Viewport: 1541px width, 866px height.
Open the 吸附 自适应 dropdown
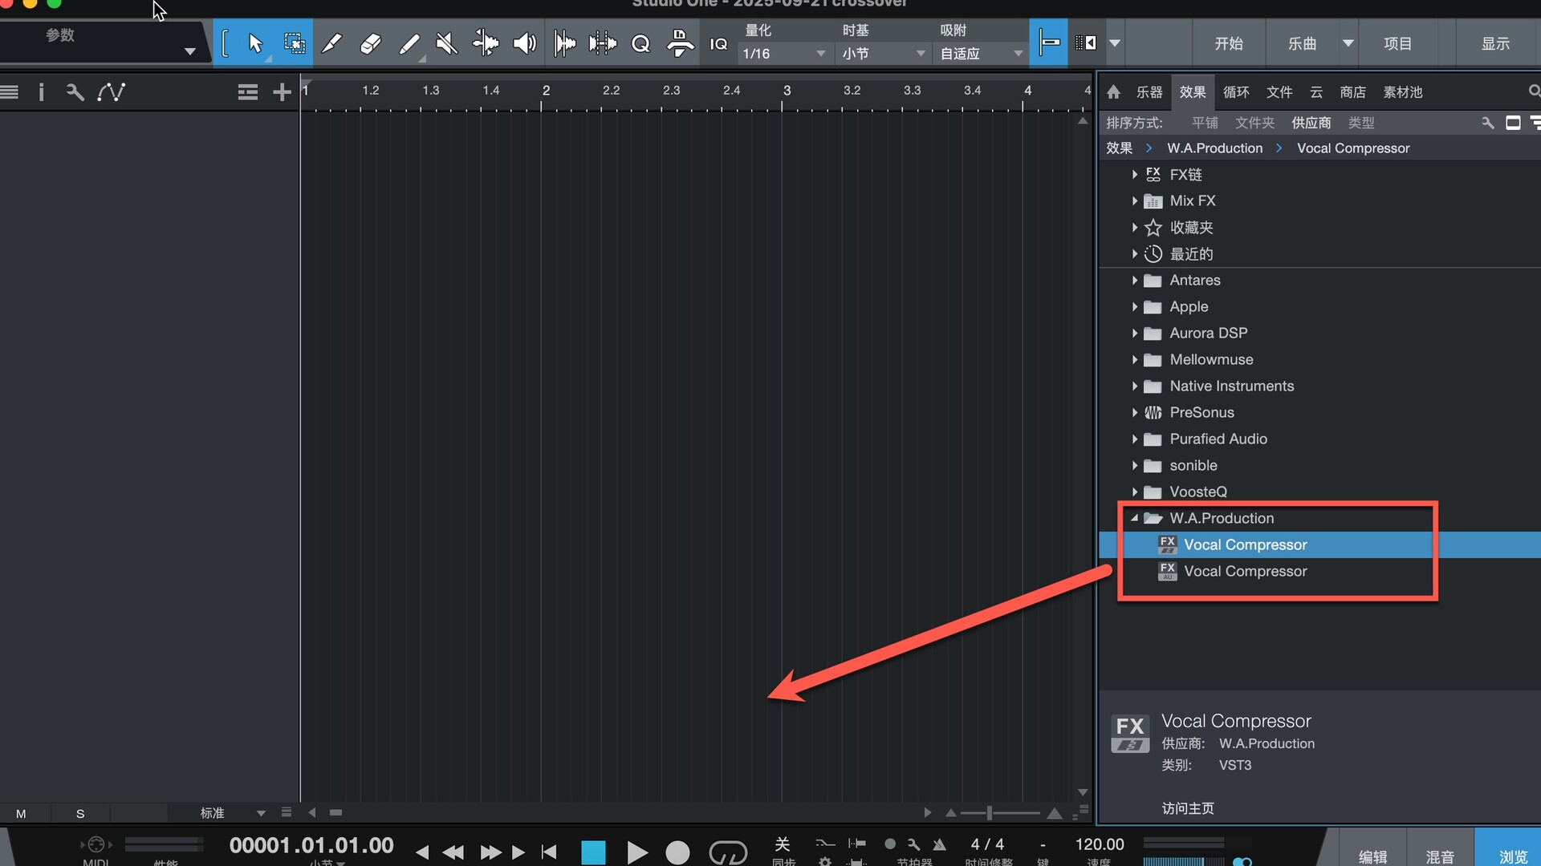tap(982, 54)
